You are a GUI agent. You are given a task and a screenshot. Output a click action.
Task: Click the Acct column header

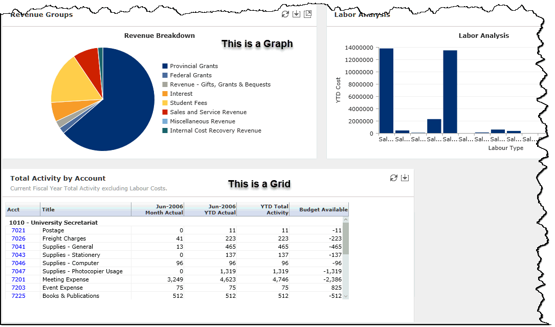[14, 209]
